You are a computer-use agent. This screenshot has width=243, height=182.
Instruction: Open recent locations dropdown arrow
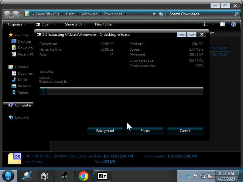22,14
